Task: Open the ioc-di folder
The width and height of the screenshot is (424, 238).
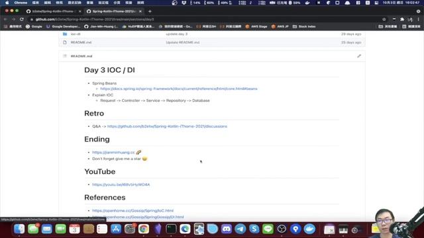Action: tap(76, 34)
